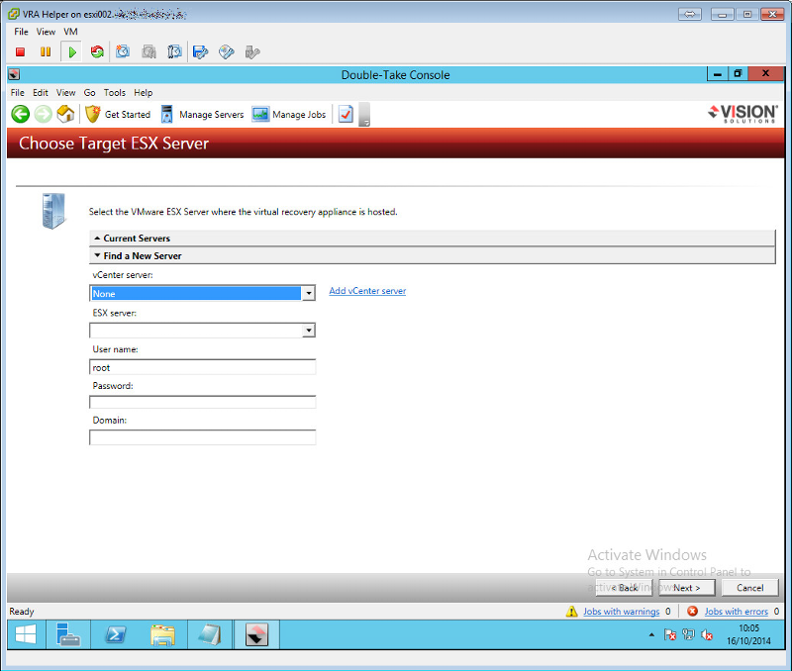
Task: Click the Back button
Action: (x=625, y=588)
